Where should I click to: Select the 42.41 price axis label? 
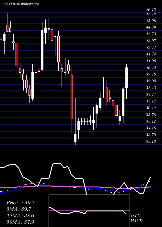click(x=151, y=48)
